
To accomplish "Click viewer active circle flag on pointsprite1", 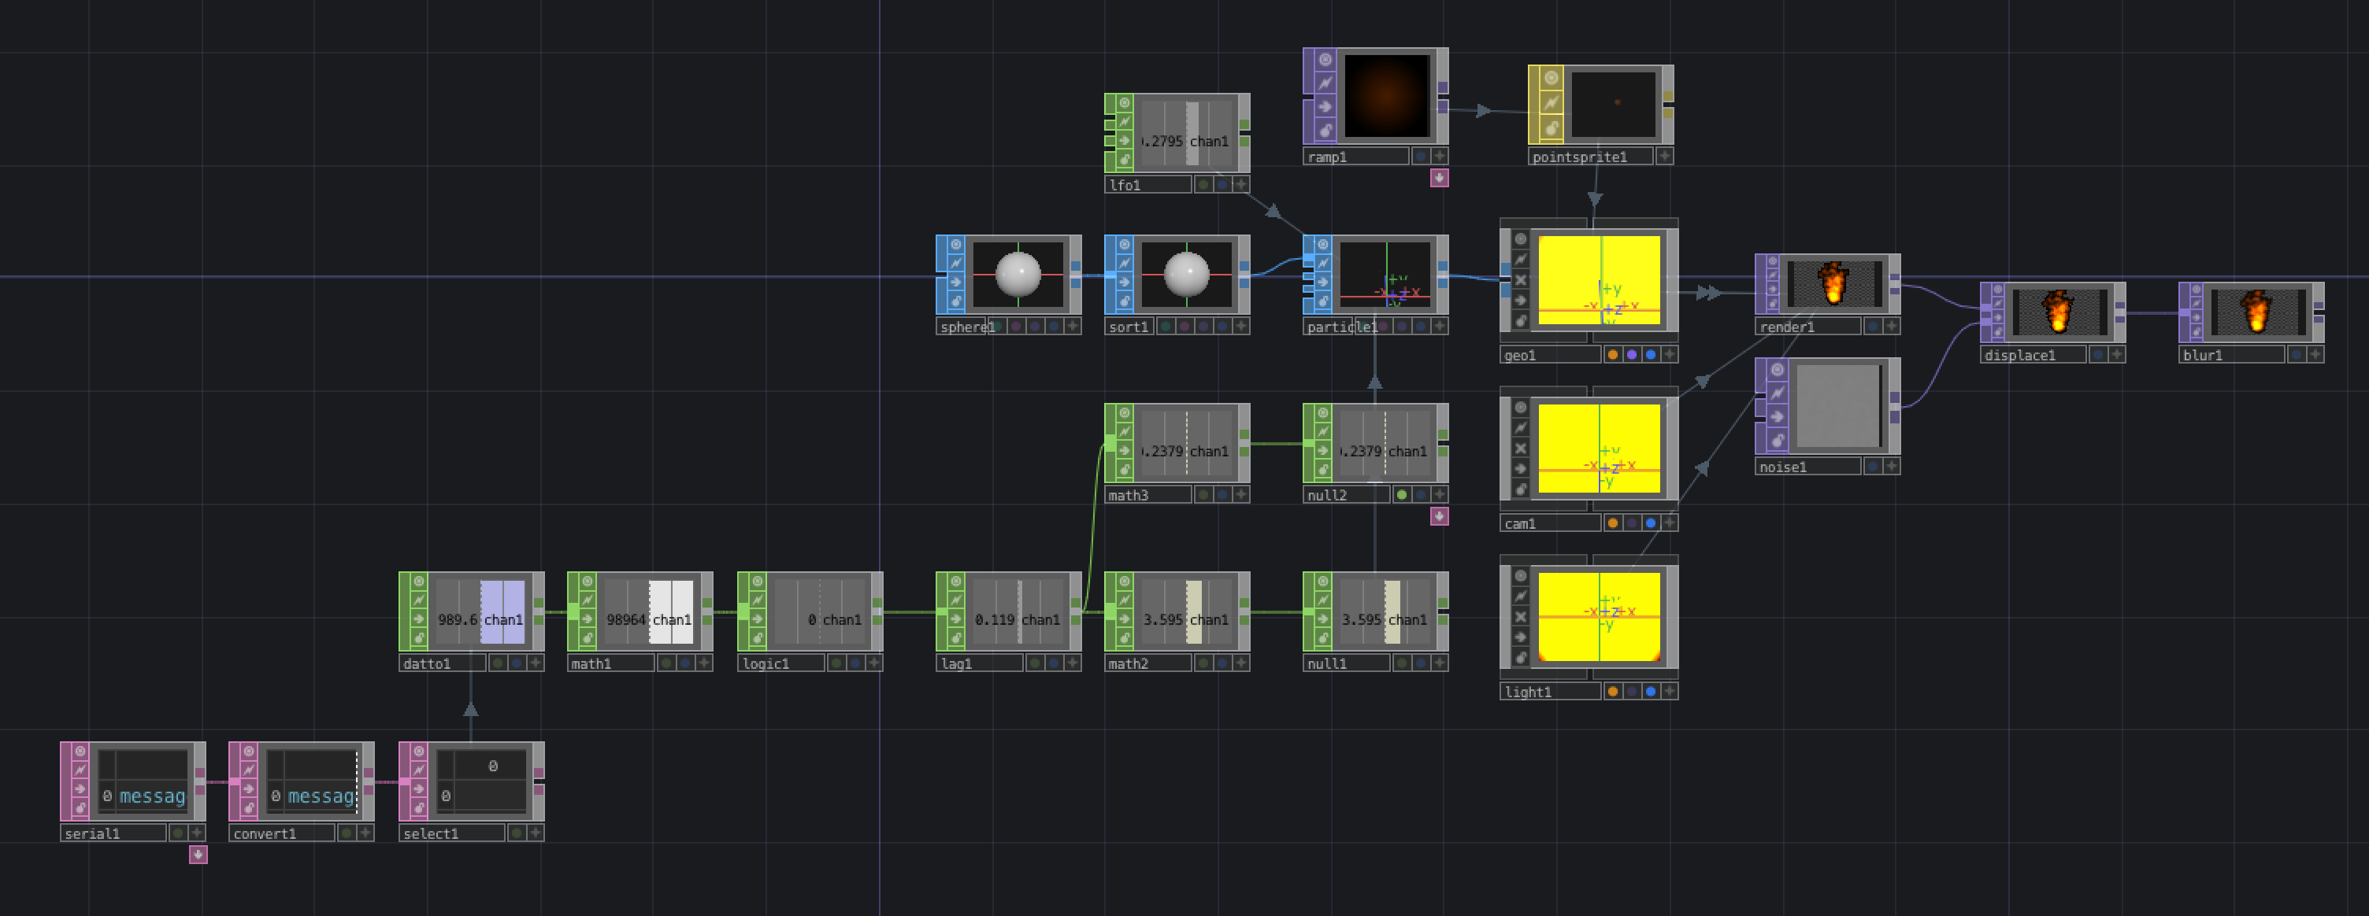I will point(1552,78).
